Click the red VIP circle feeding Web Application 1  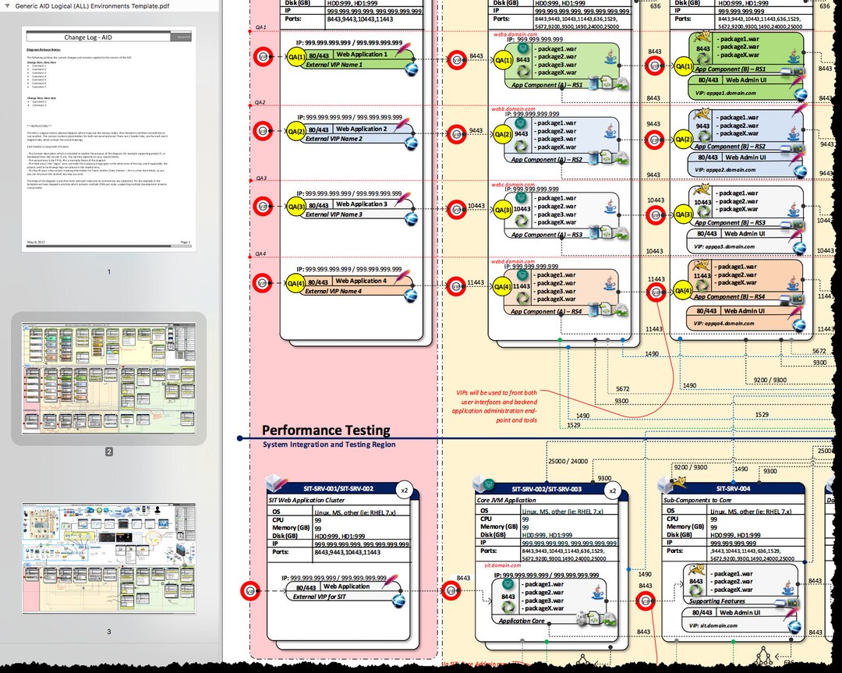263,56
